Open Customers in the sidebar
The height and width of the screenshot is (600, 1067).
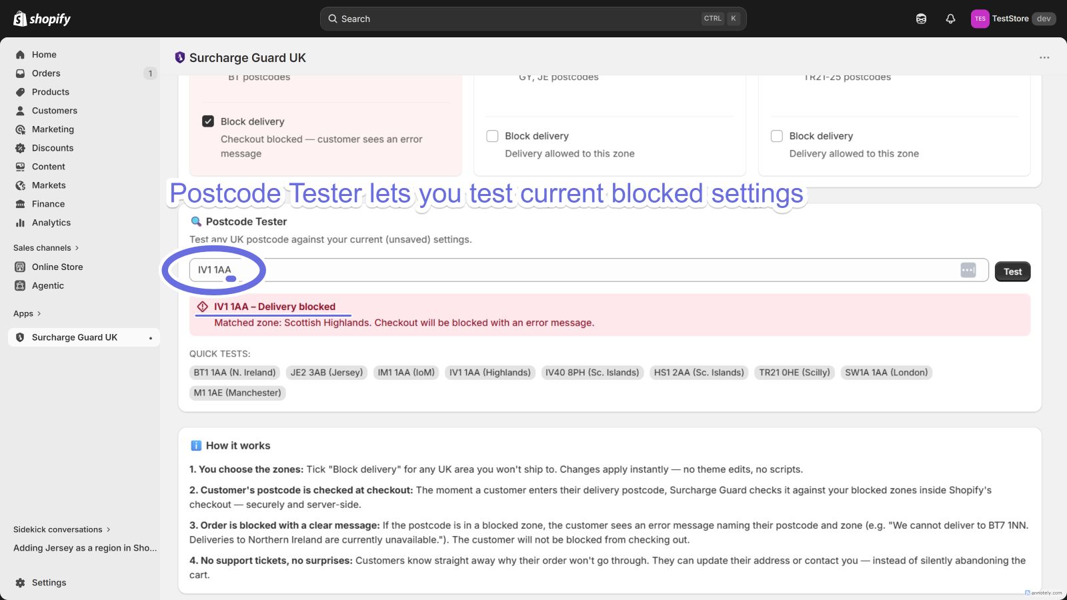(x=55, y=111)
